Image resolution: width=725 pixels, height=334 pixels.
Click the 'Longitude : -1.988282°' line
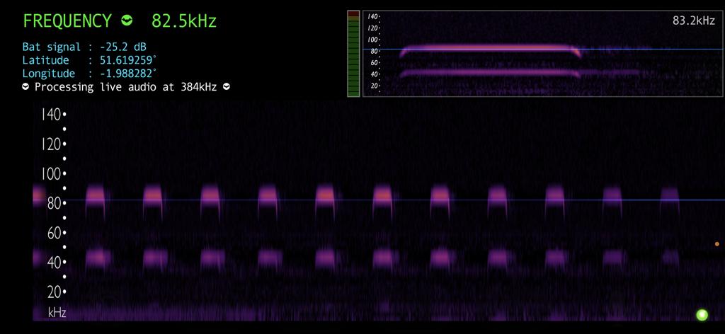coord(90,74)
